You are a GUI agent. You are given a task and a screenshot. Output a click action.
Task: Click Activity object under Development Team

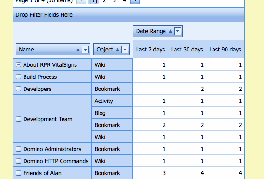[x=112, y=101]
